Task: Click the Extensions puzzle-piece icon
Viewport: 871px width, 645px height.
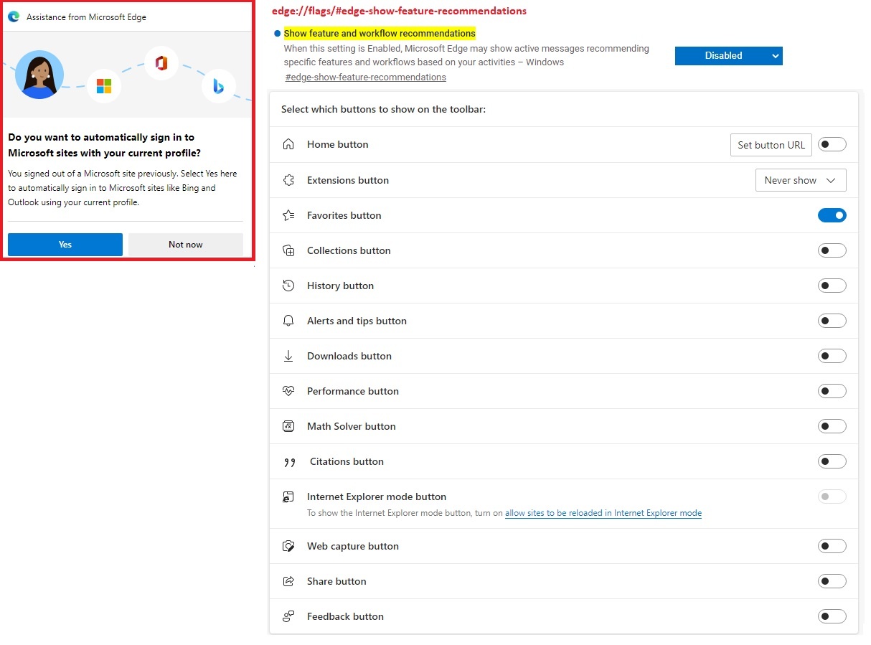Action: pyautogui.click(x=288, y=180)
